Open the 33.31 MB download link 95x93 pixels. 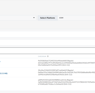click(4, 73)
